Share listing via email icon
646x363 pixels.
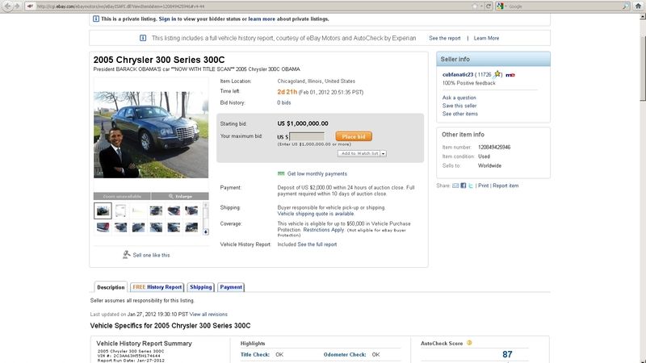(x=455, y=186)
